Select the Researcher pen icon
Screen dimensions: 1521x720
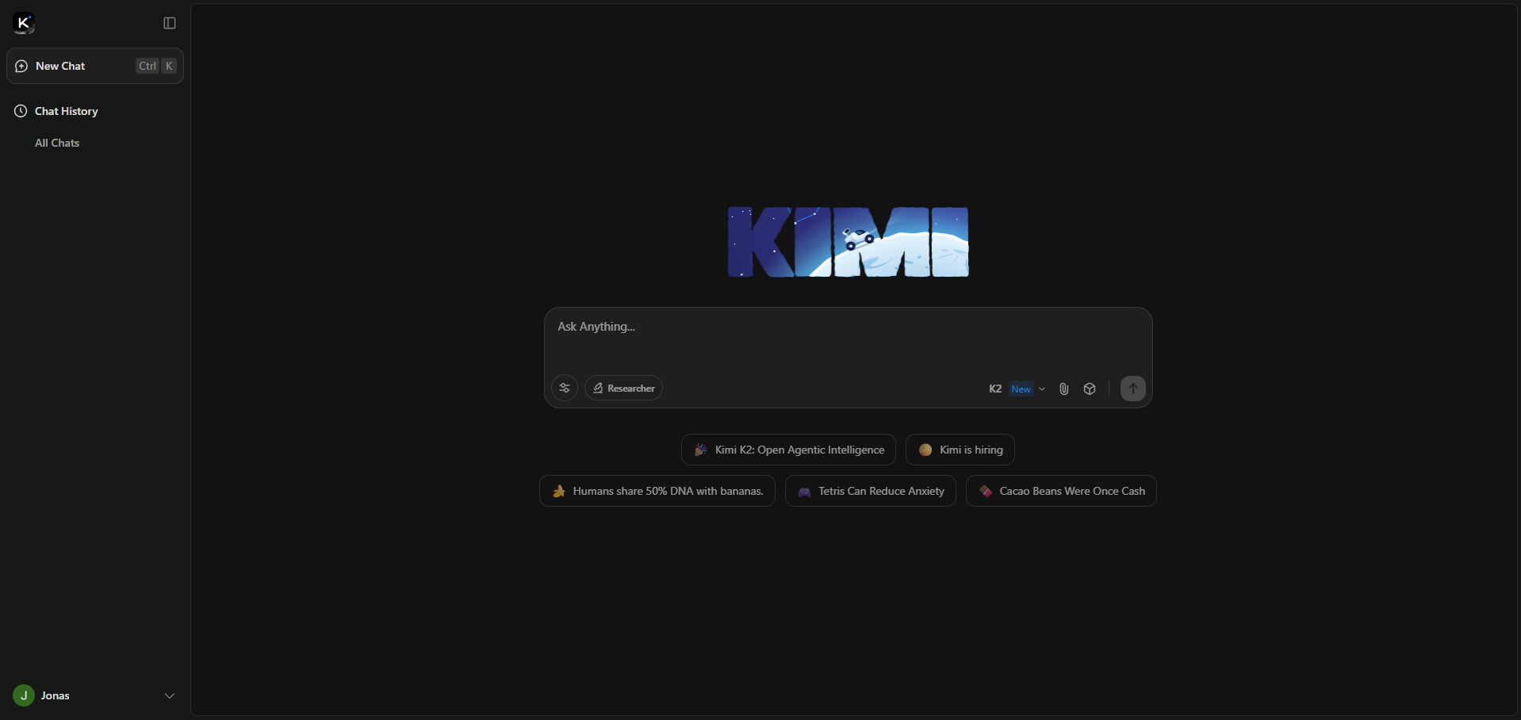click(599, 389)
